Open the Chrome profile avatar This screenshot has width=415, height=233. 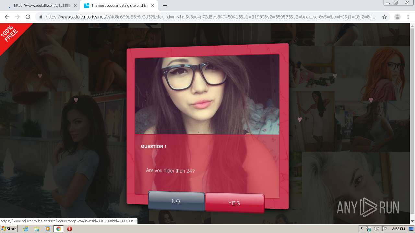coord(397,17)
